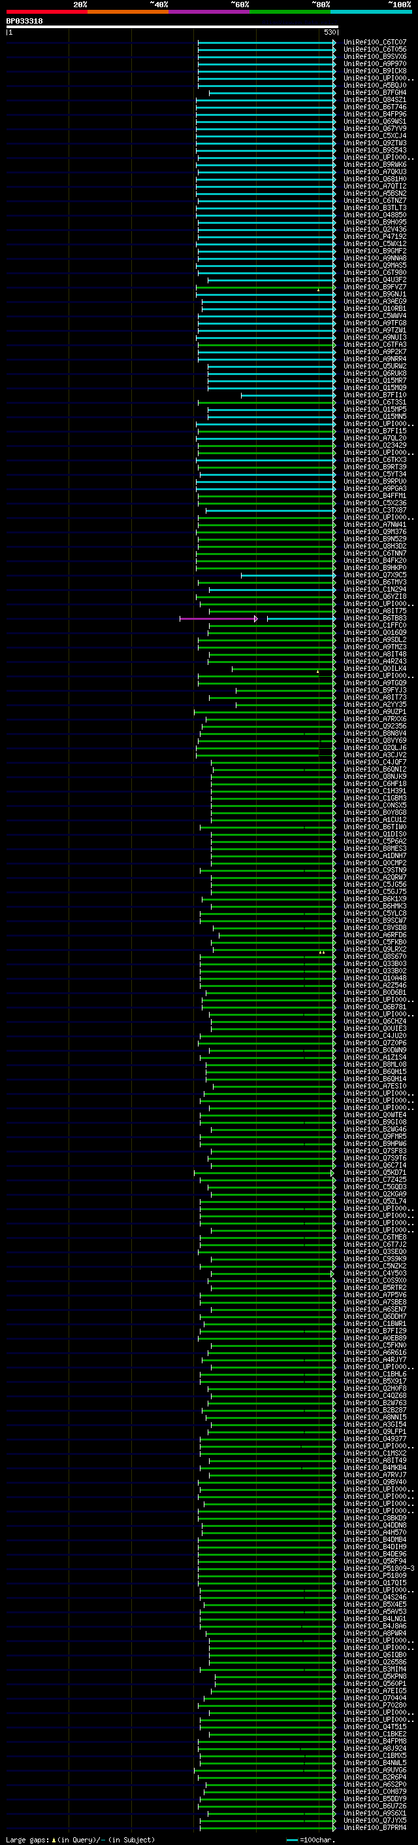Click the purple ~60% identity legend segment
Image resolution: width=418 pixels, height=1845 pixels.
click(x=210, y=12)
